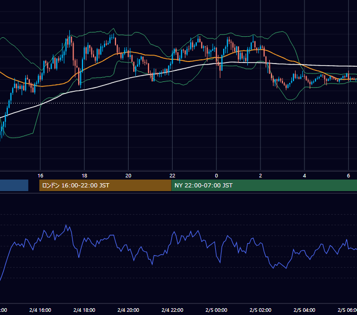Viewport: 357px width, 315px height.
Task: Click the "20" hour label on price chart axis
Action: tap(129, 176)
